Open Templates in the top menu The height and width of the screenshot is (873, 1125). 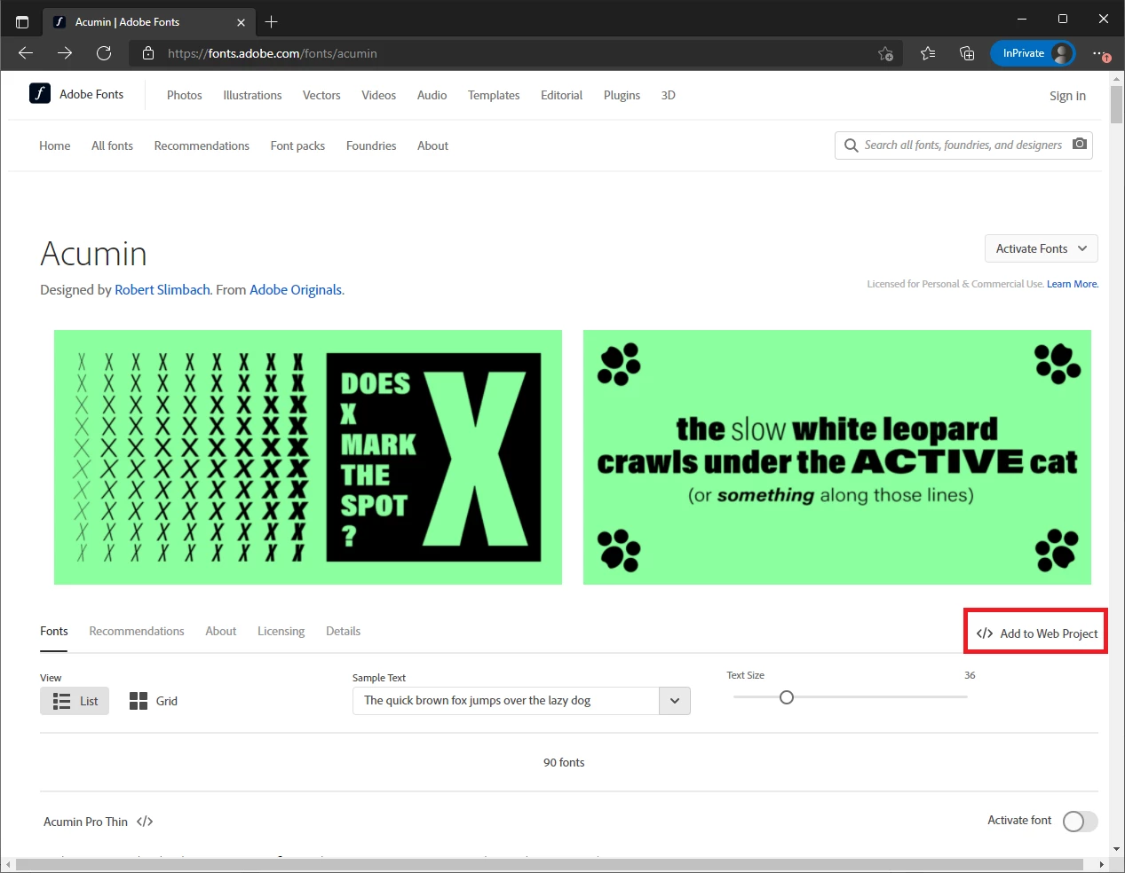pos(494,95)
